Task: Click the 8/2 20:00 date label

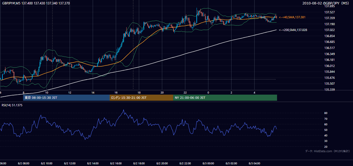Action: (162, 164)
